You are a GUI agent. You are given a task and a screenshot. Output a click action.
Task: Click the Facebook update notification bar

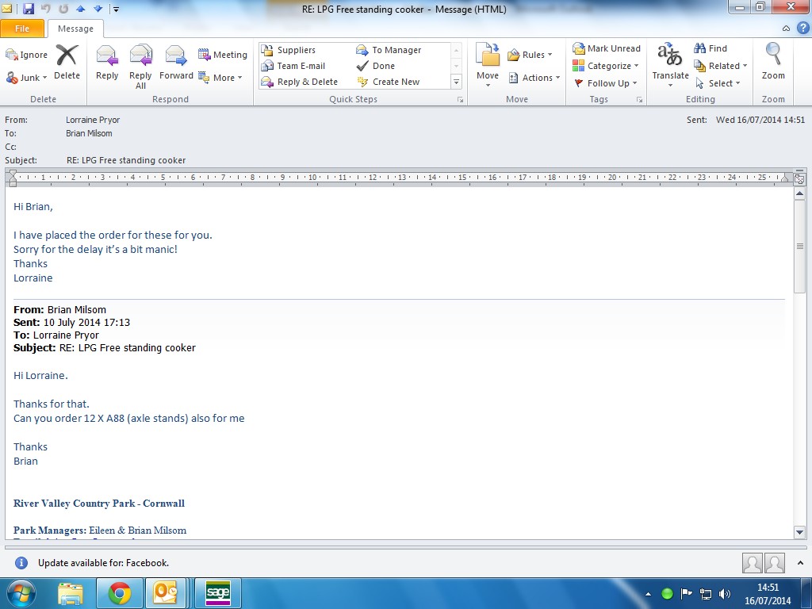pyautogui.click(x=103, y=563)
